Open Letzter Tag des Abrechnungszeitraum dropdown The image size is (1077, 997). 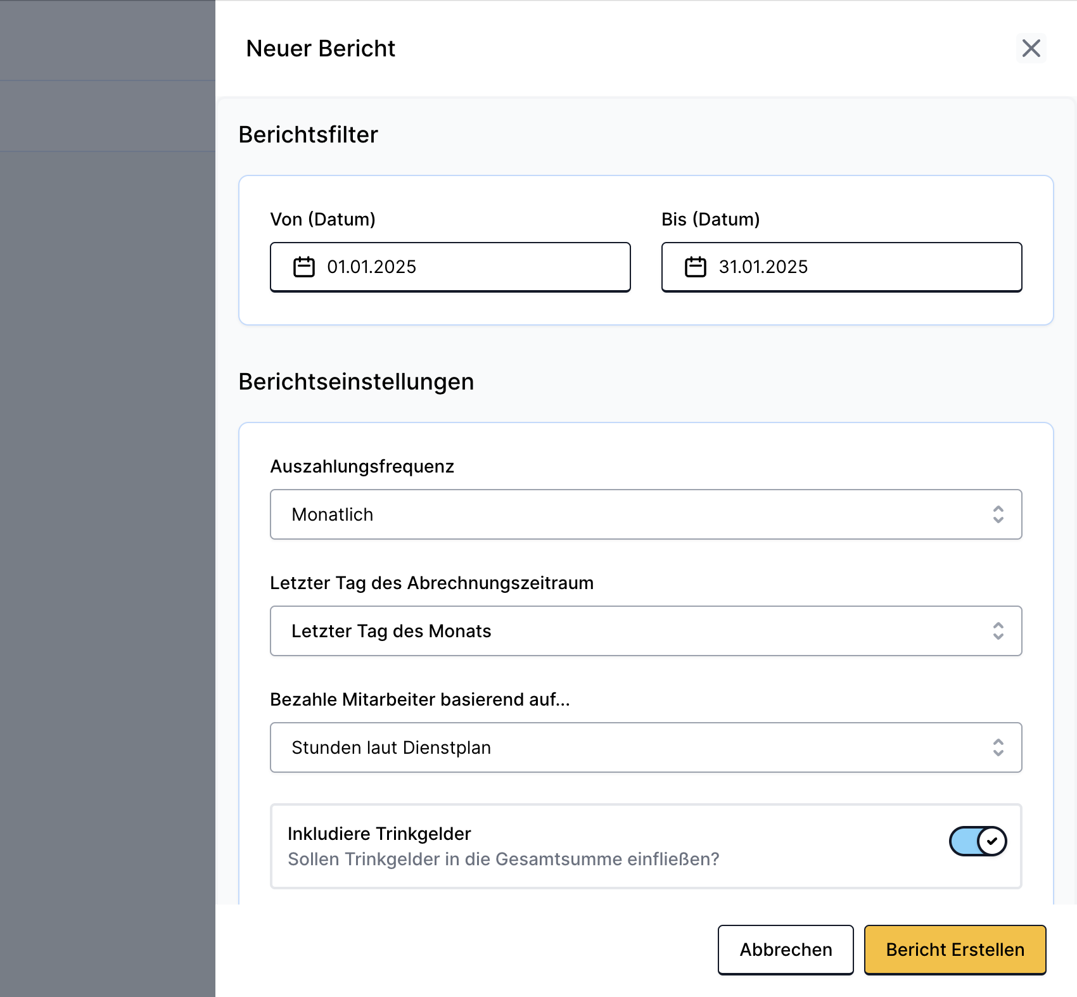click(646, 631)
